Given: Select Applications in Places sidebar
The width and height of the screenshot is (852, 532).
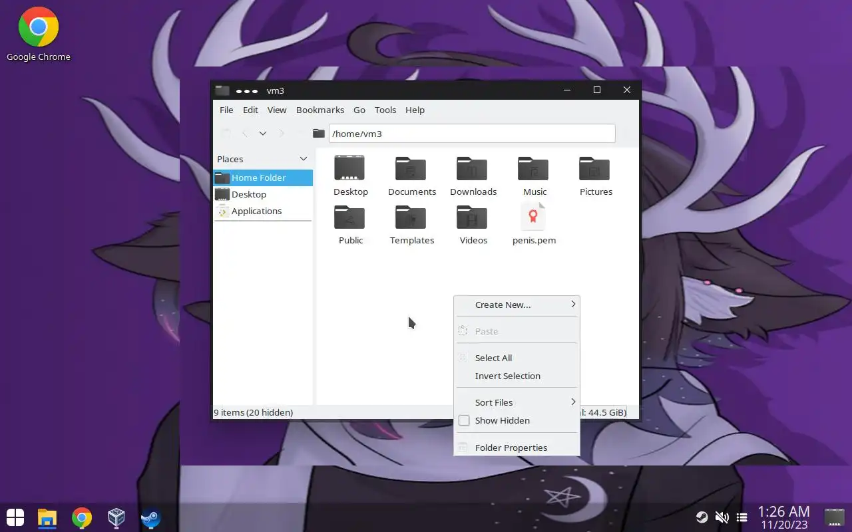Looking at the screenshot, I should pyautogui.click(x=263, y=211).
